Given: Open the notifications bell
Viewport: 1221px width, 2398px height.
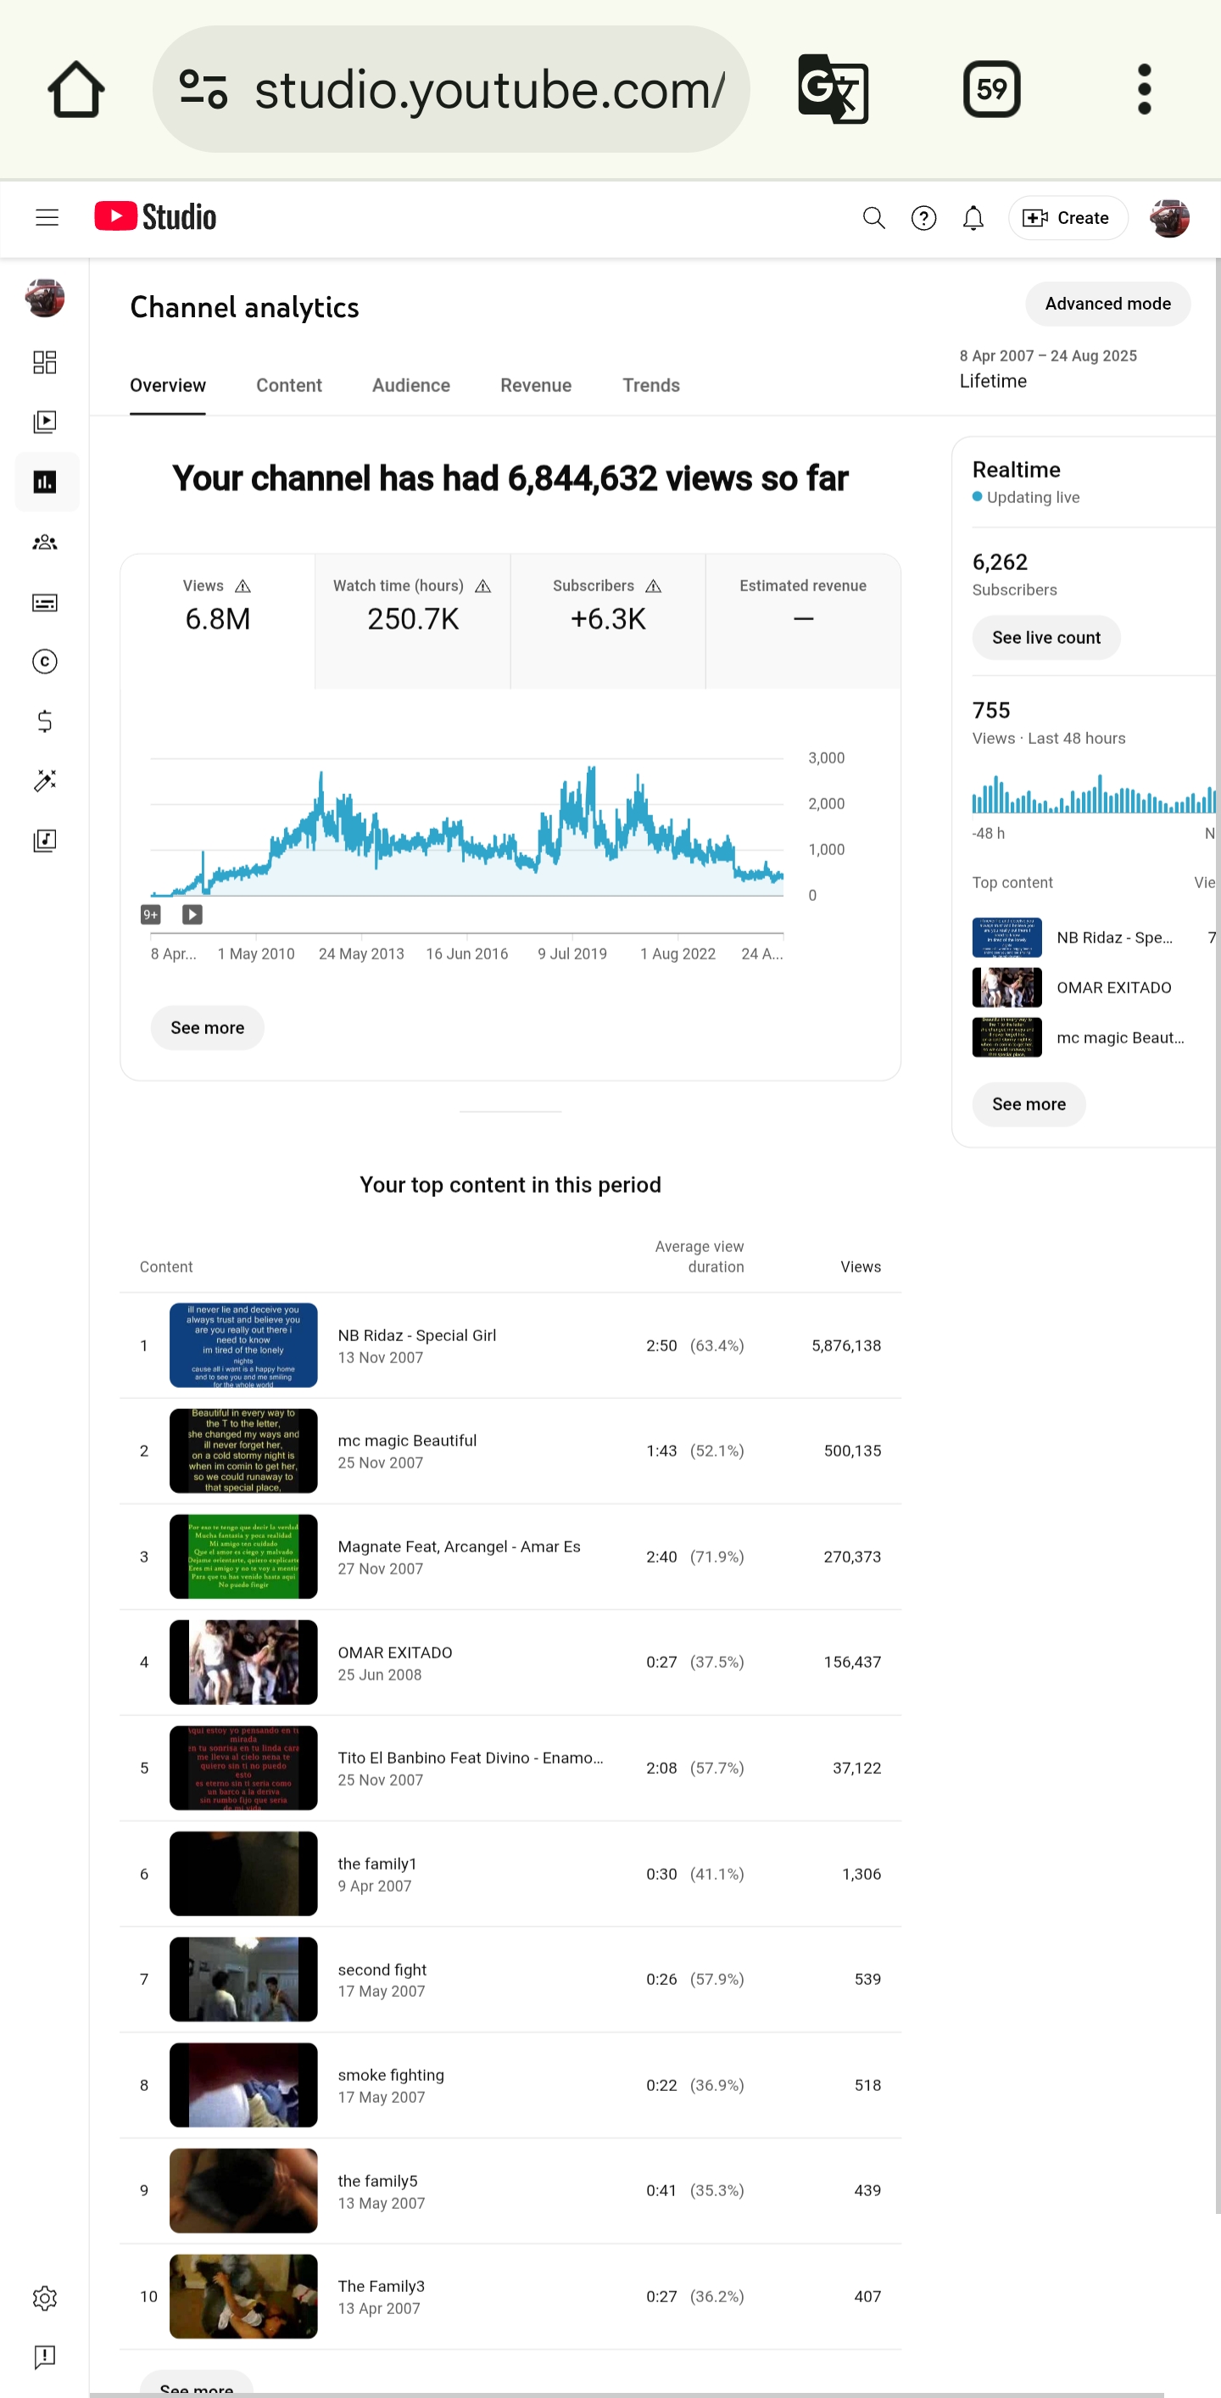Looking at the screenshot, I should [973, 218].
